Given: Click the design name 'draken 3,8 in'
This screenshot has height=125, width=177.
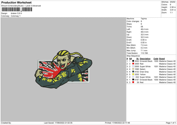Looking at the screenshot, I should click(x=16, y=13).
